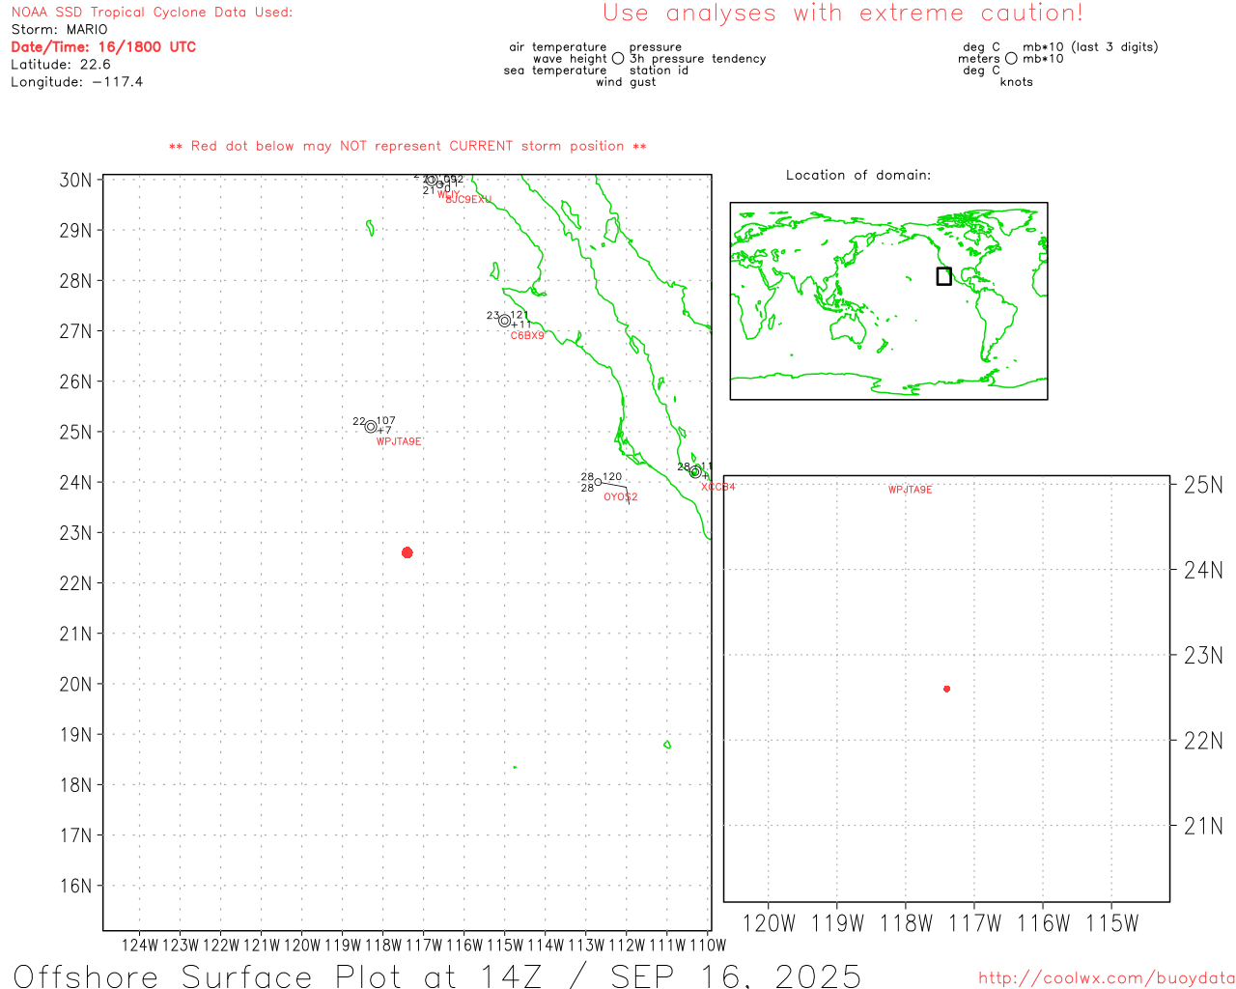
Task: Click the C6BX9 station id label
Action: [527, 336]
